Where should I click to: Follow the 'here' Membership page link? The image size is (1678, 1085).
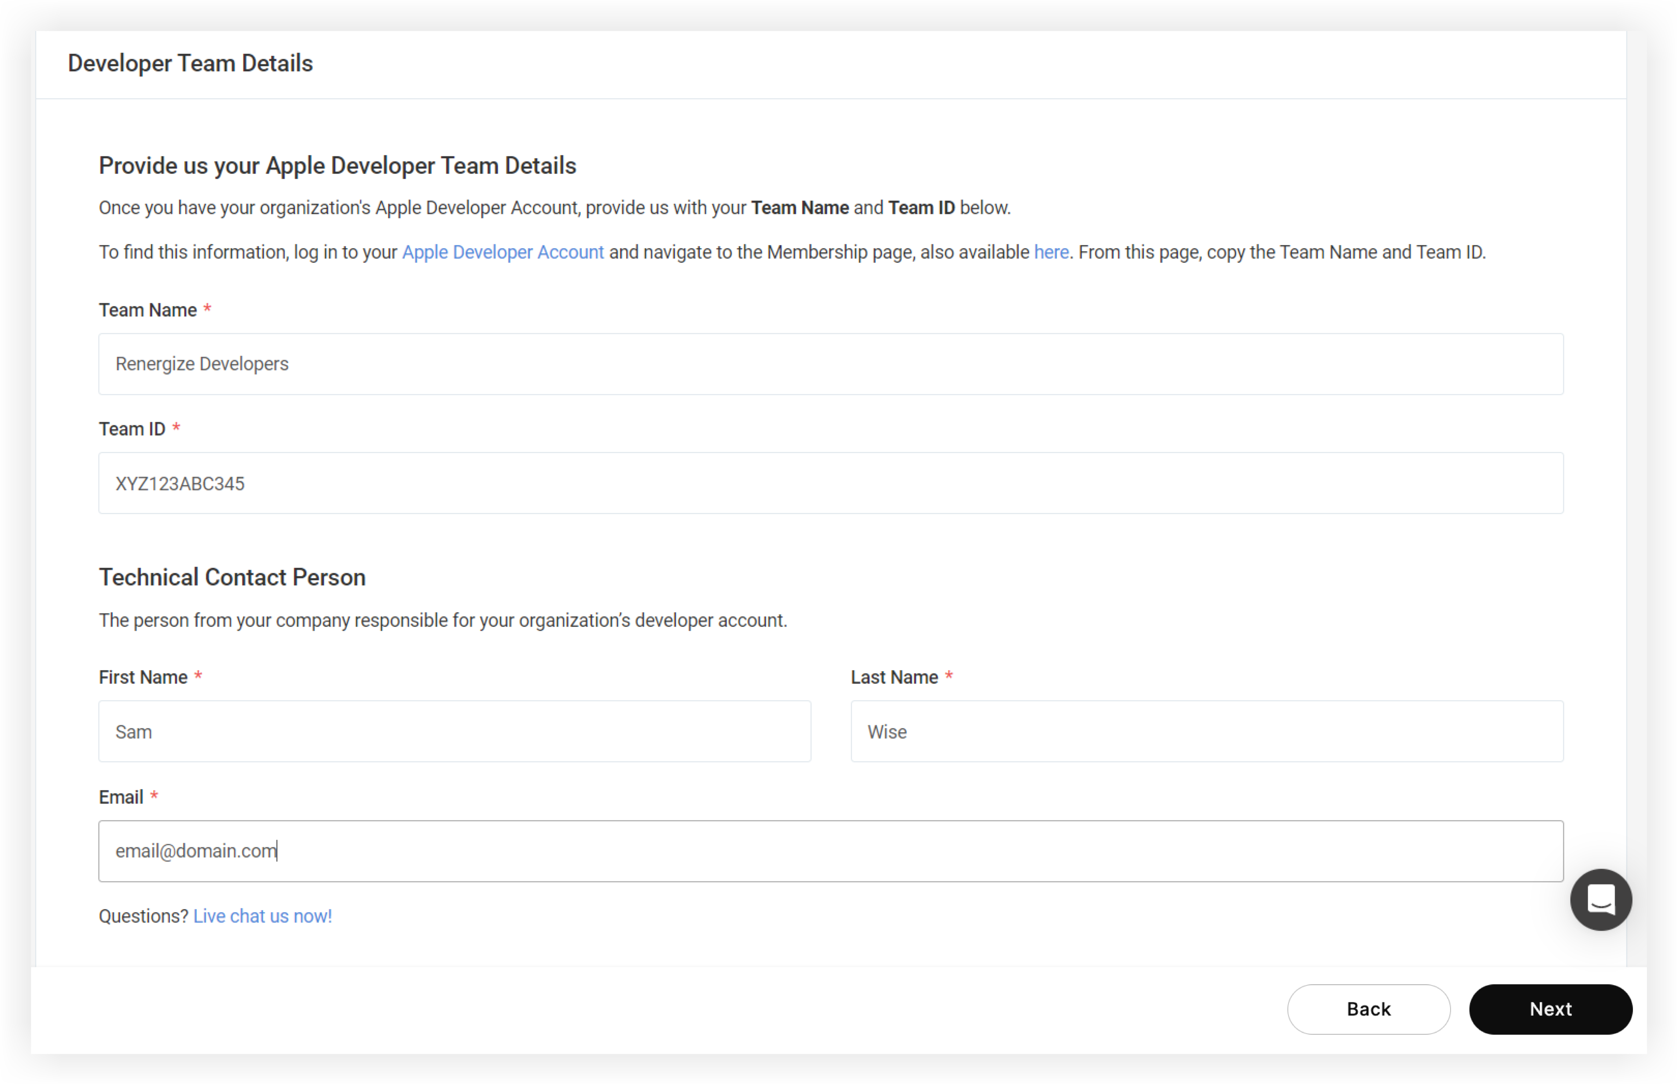point(1051,252)
